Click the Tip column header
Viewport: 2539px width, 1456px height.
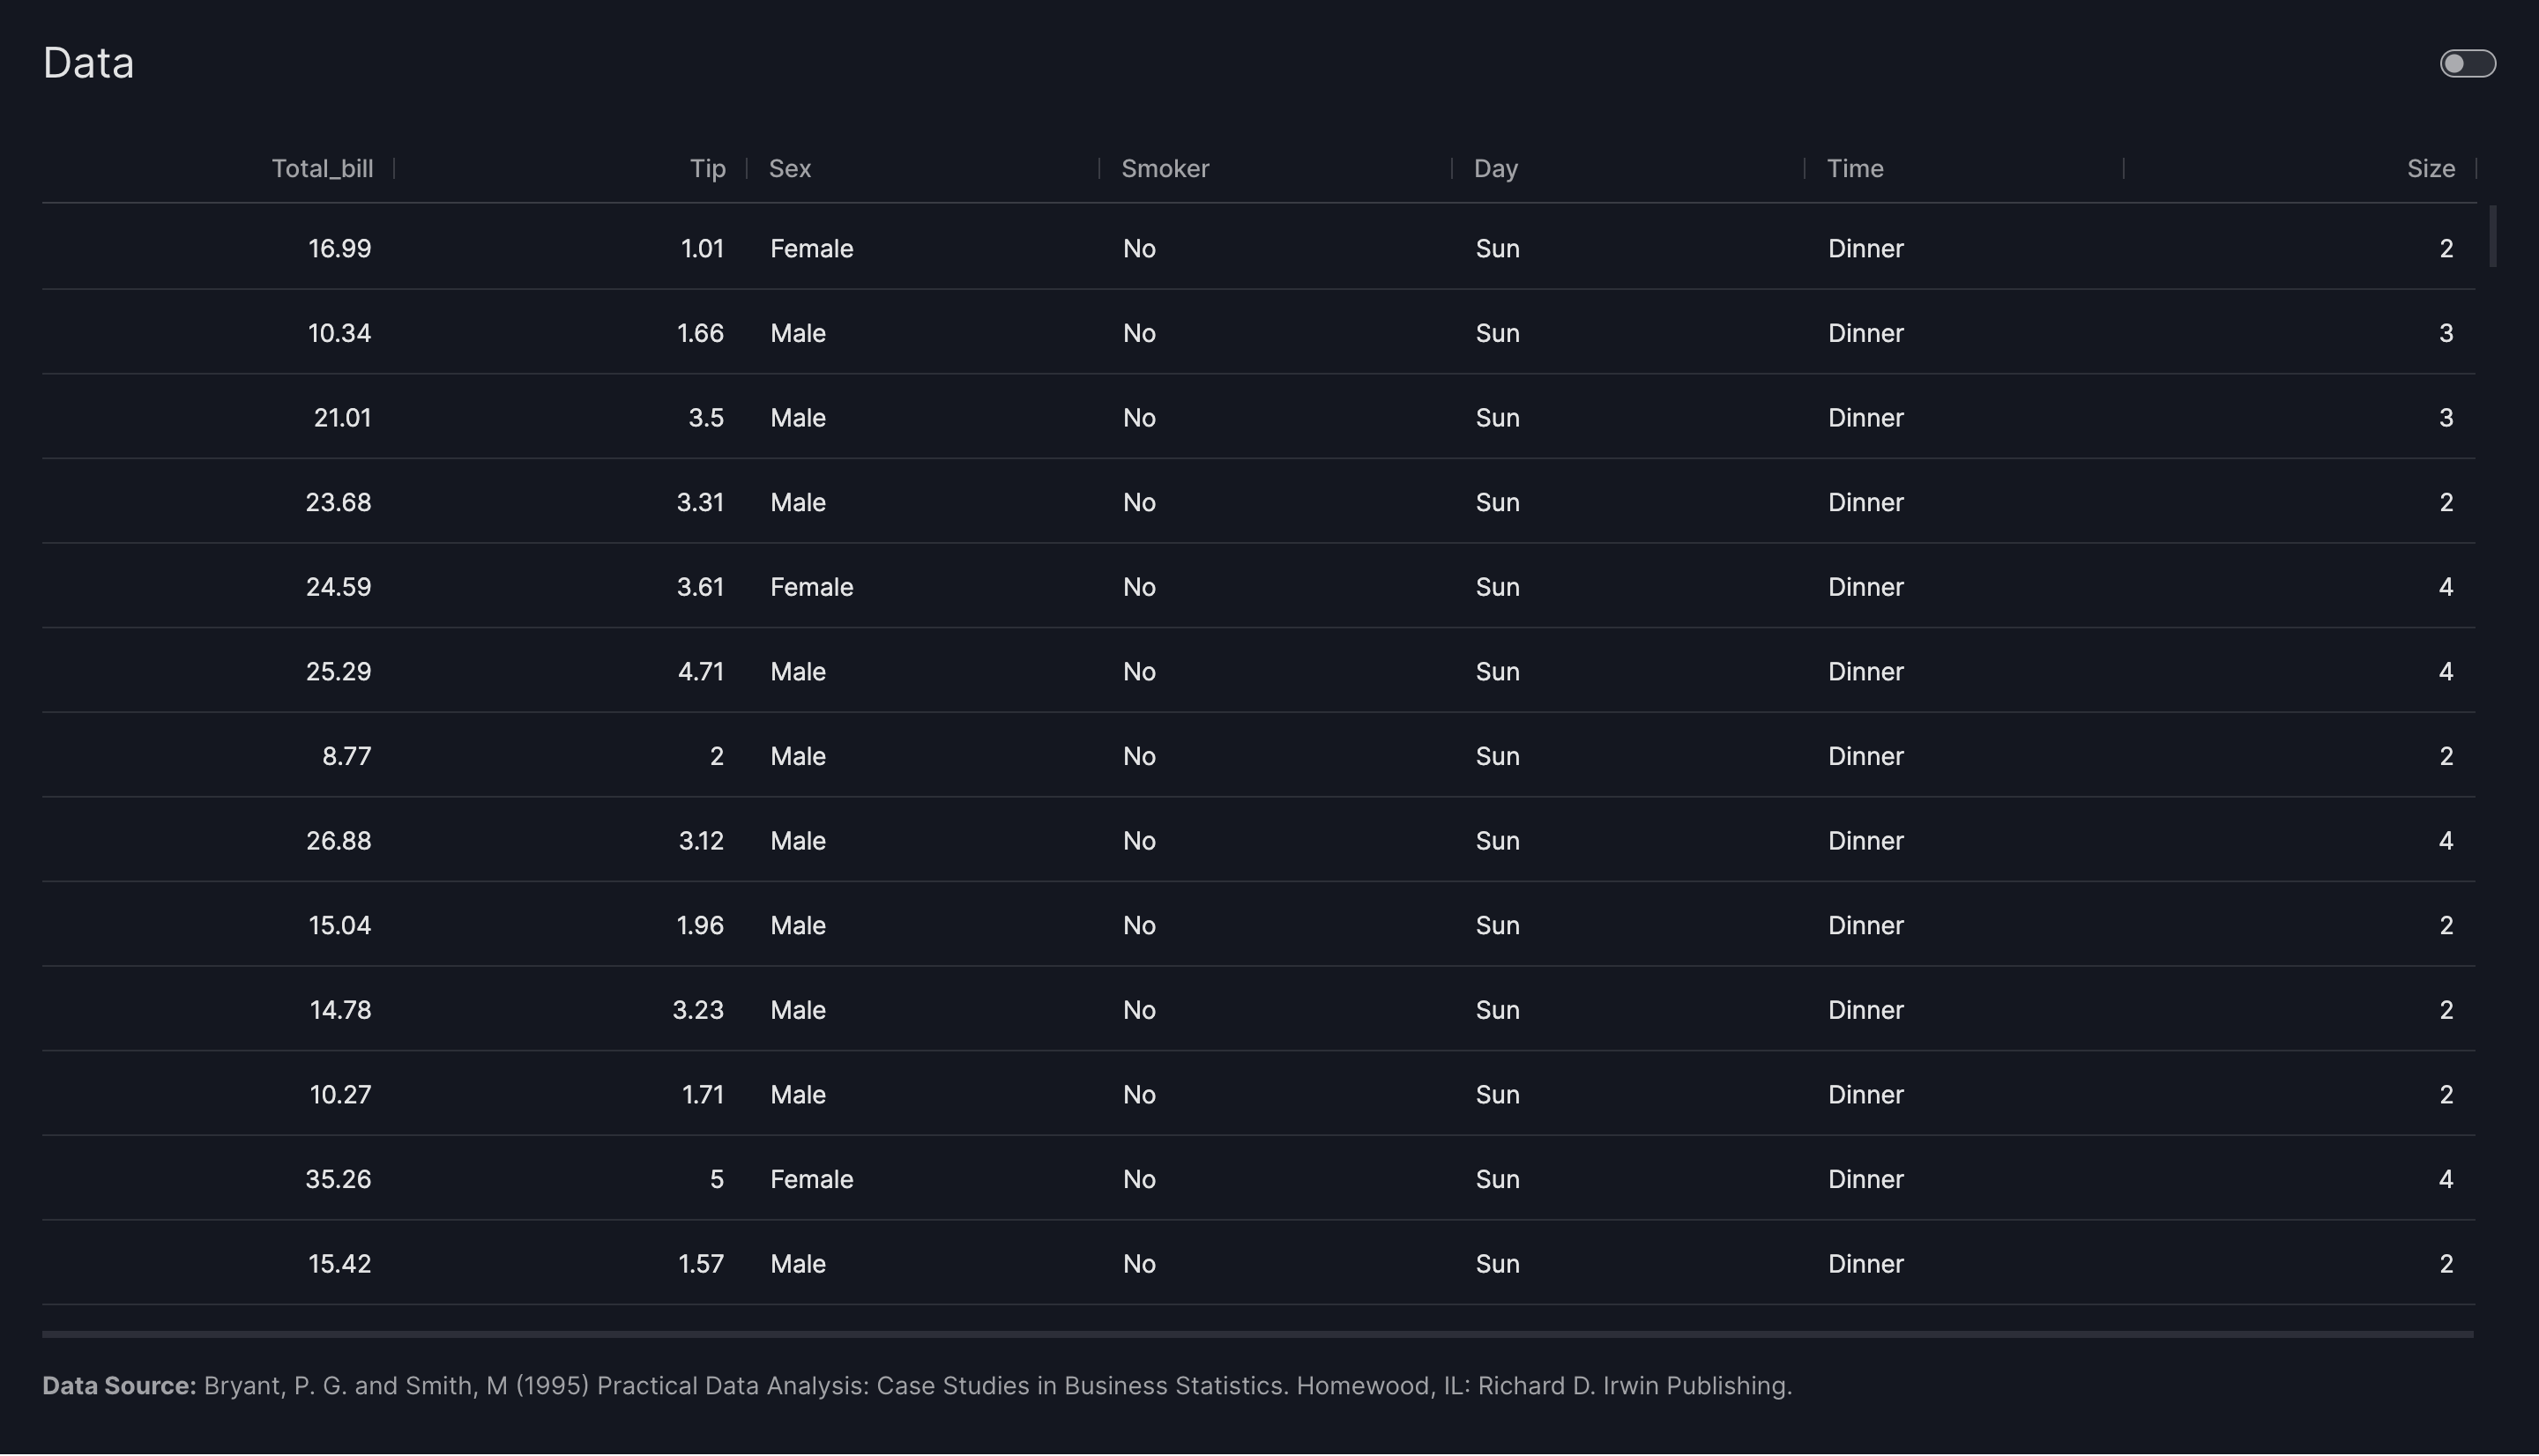[707, 169]
